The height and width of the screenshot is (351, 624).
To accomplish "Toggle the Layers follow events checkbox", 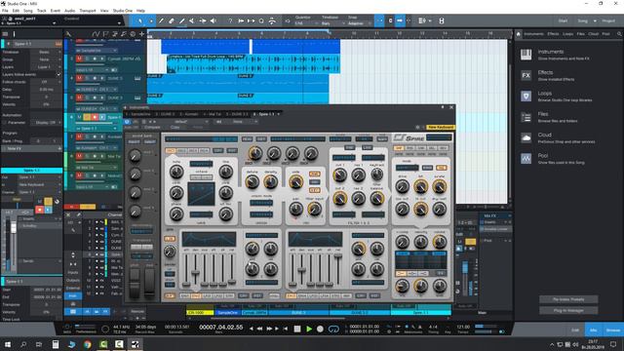I will pos(58,74).
